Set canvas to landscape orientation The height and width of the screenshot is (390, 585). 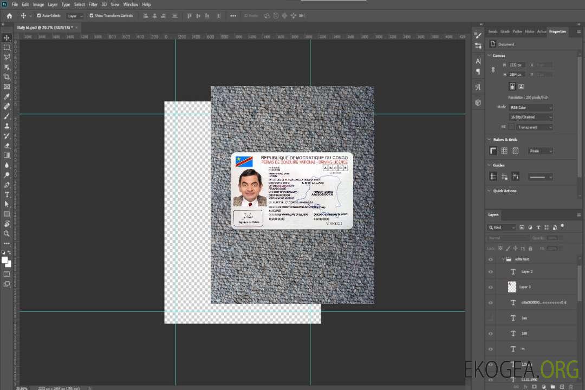point(521,87)
